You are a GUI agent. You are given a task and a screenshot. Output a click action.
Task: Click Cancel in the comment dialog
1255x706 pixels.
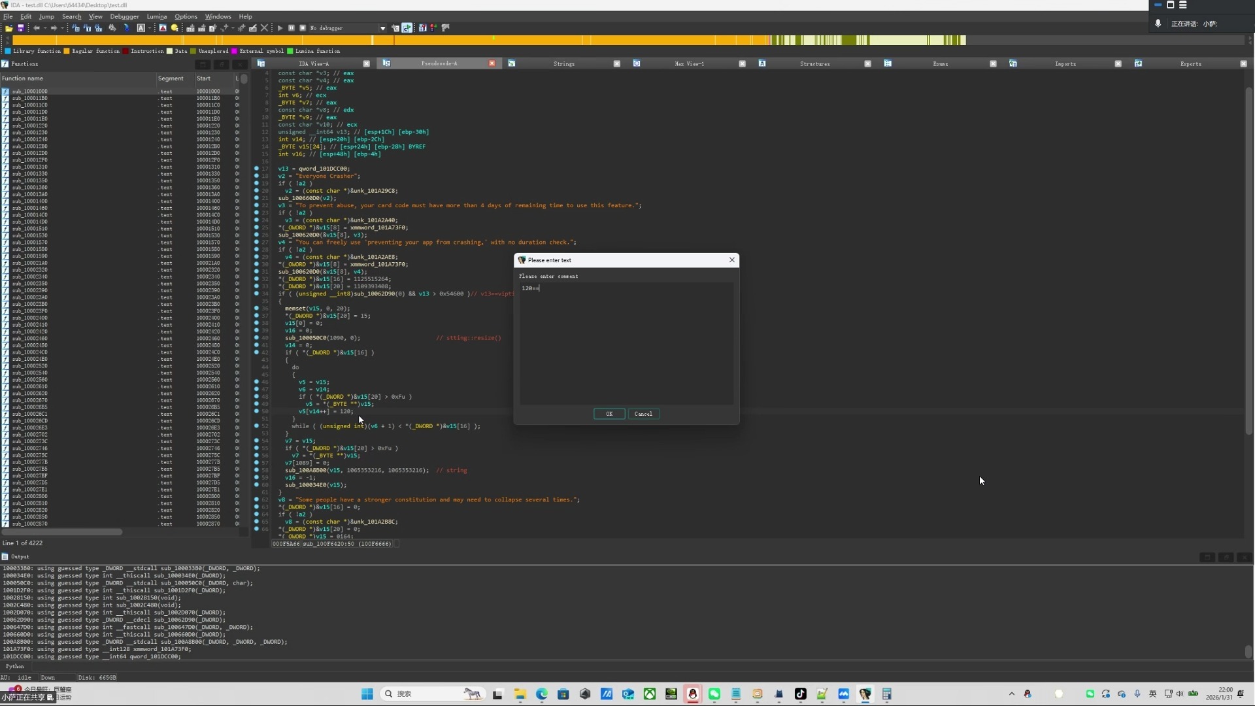643,414
